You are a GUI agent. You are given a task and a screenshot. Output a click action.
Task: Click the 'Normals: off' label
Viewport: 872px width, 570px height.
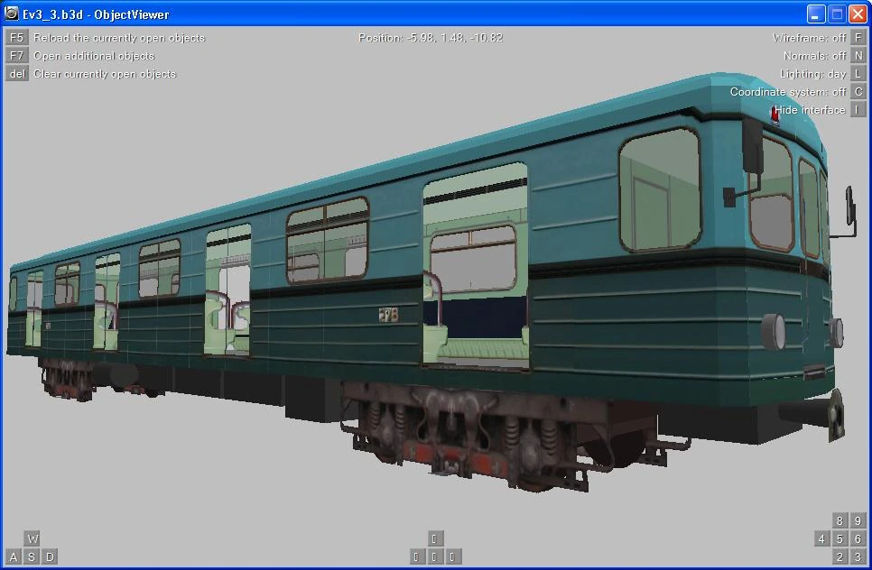815,56
